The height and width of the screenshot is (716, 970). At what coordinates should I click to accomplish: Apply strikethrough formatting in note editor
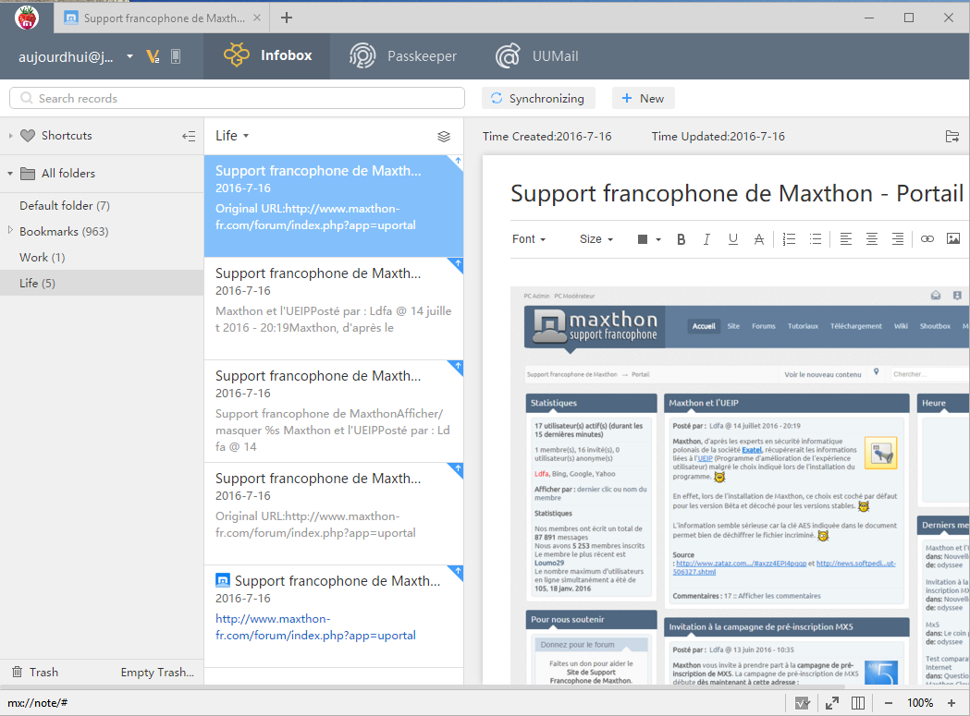pyautogui.click(x=759, y=239)
